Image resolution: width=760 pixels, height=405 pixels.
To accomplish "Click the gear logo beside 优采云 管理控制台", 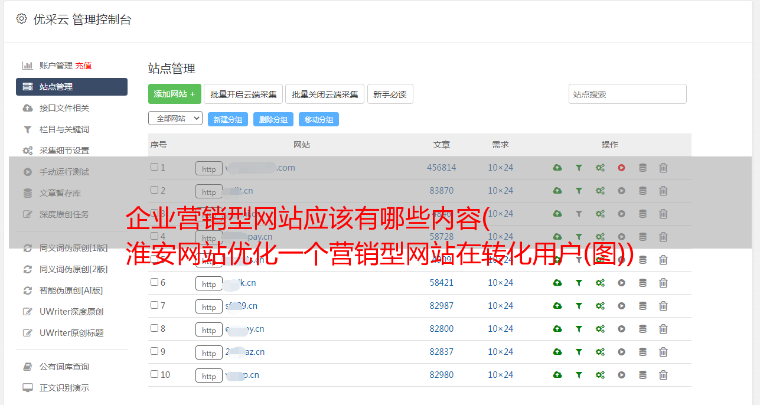I will coord(21,19).
